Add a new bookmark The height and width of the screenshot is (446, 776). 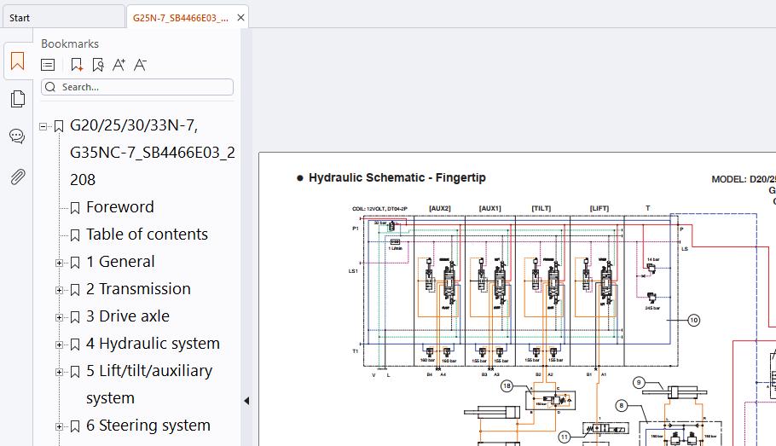click(x=76, y=65)
